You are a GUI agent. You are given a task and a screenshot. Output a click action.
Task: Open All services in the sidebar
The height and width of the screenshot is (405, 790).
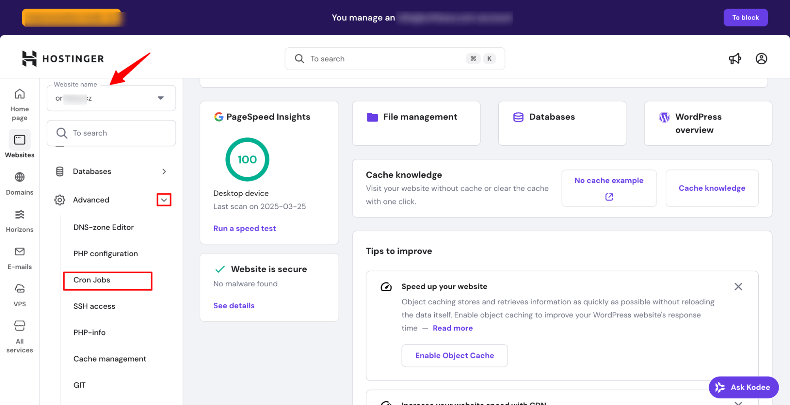[19, 336]
